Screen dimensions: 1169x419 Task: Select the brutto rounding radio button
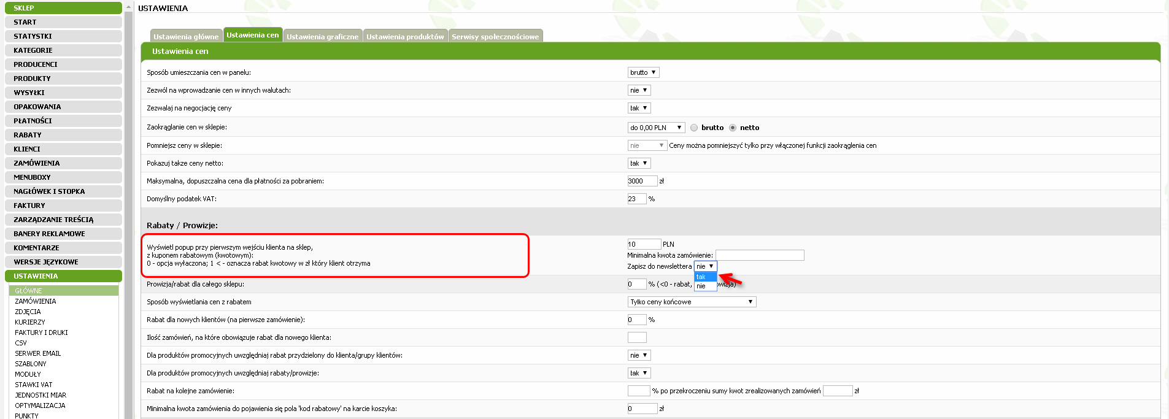coord(694,128)
